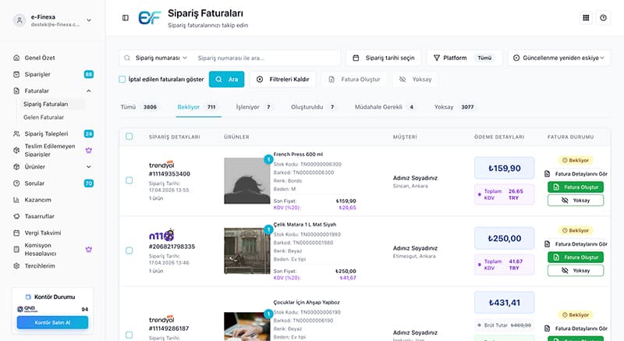The image size is (624, 341).
Task: Click the Kontör Satın Al button
Action: click(52, 322)
